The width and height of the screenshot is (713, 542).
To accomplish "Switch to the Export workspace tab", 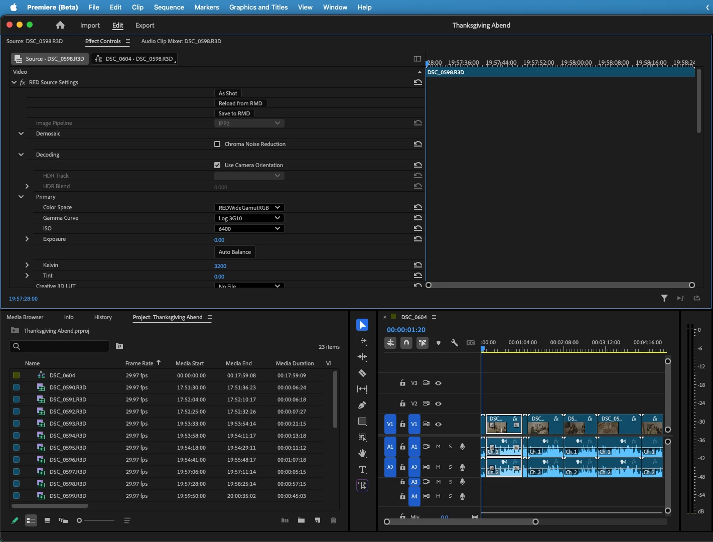I will [145, 25].
